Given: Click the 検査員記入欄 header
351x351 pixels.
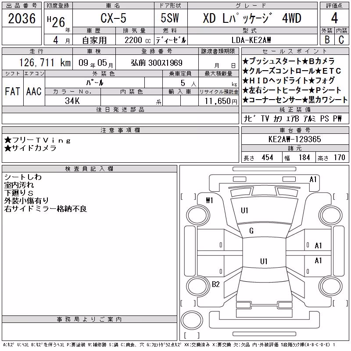Looking at the screenshot, I should 89,168.
